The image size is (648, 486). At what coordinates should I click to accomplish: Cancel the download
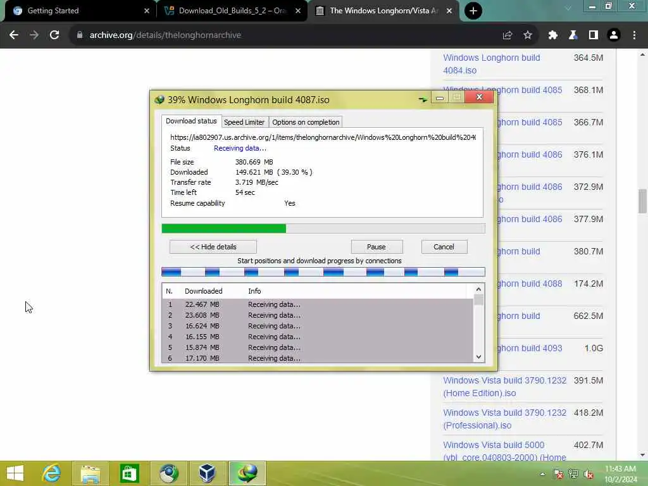click(444, 247)
